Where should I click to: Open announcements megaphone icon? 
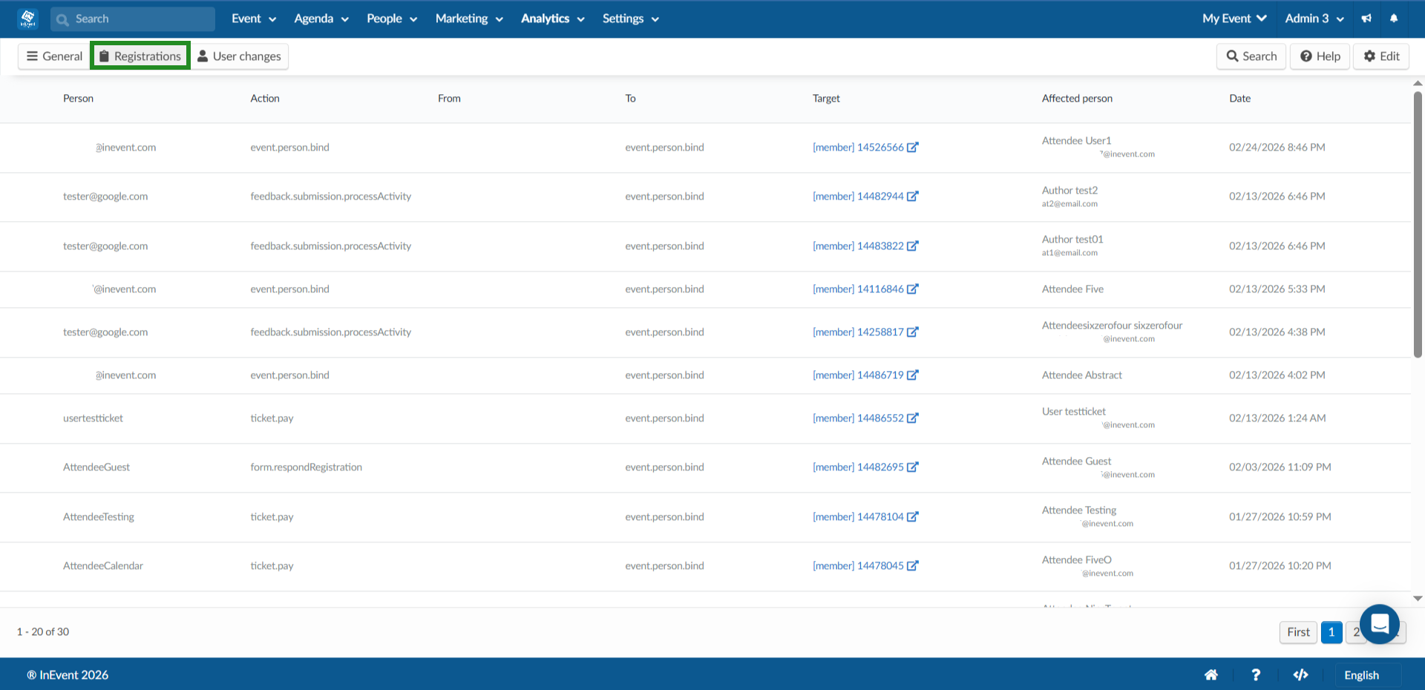(1366, 19)
